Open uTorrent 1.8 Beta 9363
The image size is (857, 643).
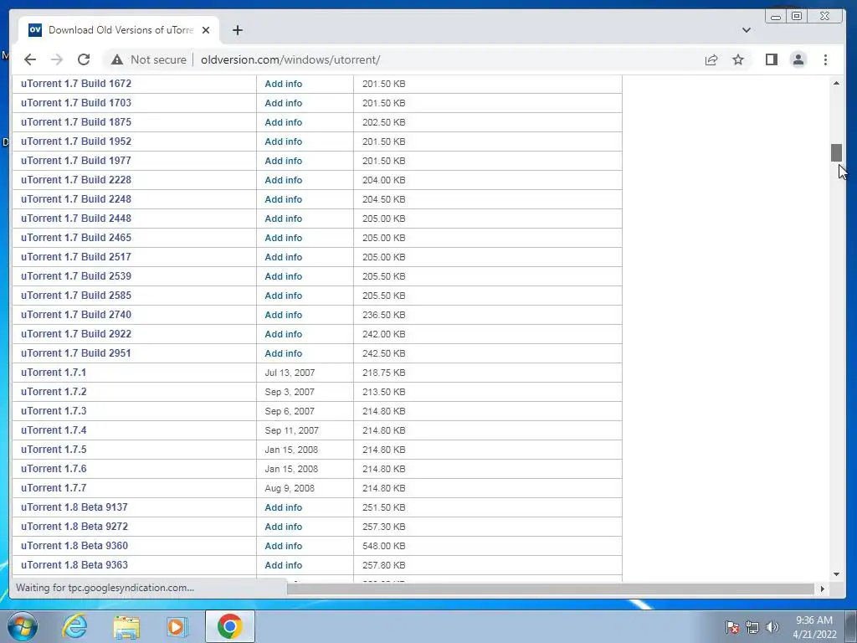(74, 565)
